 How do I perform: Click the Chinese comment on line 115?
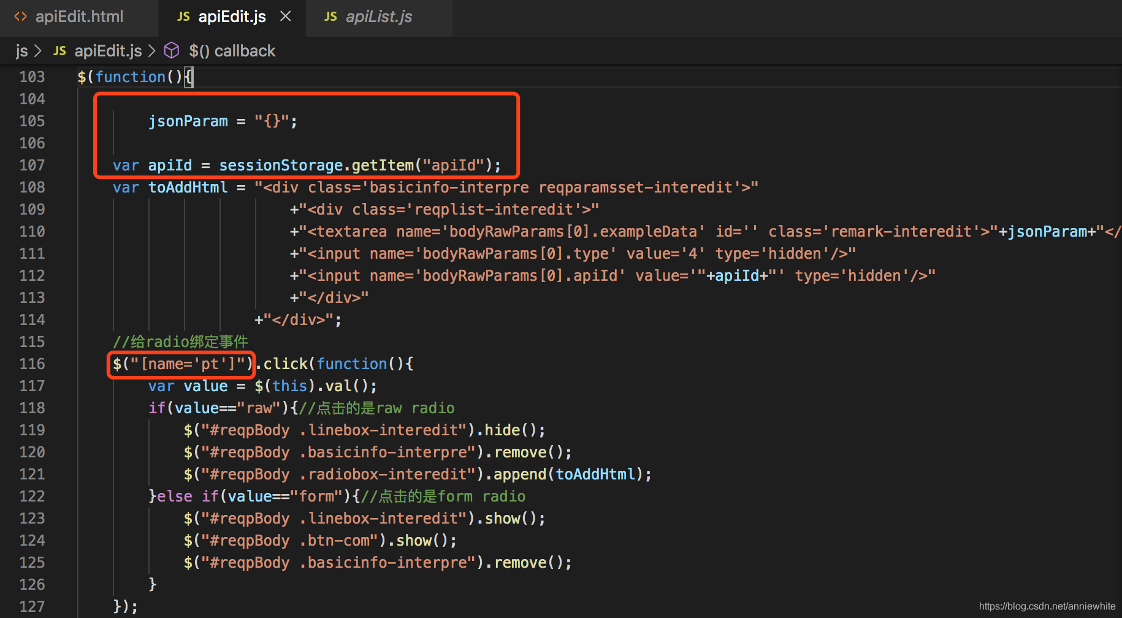180,341
